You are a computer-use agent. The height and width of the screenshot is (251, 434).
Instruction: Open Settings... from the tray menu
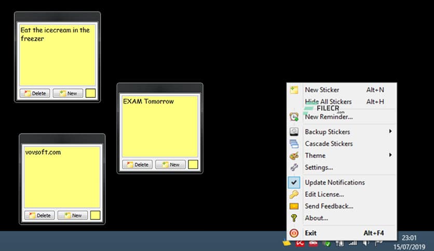point(342,168)
